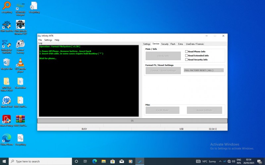Open 4G Mobile Hotspot desktop shortcut
Screen dimensions: 265x165
21,9
